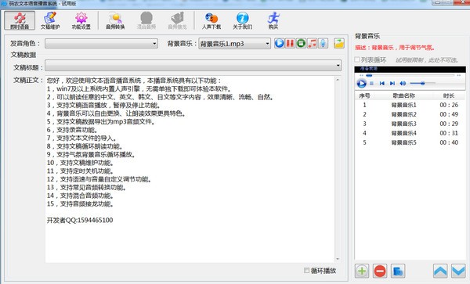This screenshot has width=470, height=284.
Task: Click text line 11，支持定时关机功能
Action: click(81, 171)
